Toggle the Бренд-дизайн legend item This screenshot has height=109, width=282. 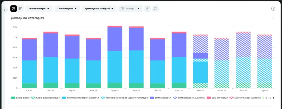click(20, 98)
